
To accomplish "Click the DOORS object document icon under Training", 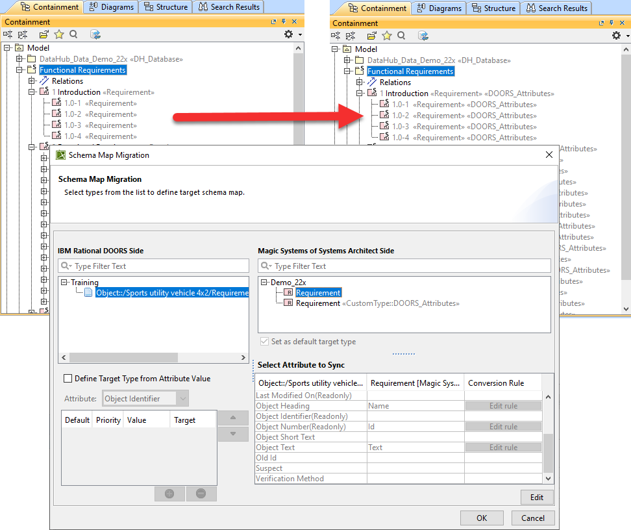I will point(88,292).
